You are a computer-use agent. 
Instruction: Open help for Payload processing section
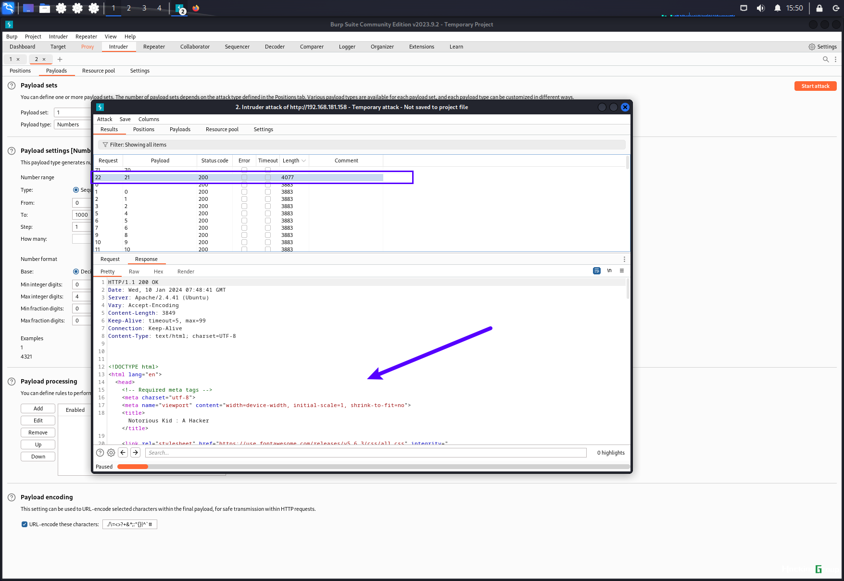coord(12,382)
